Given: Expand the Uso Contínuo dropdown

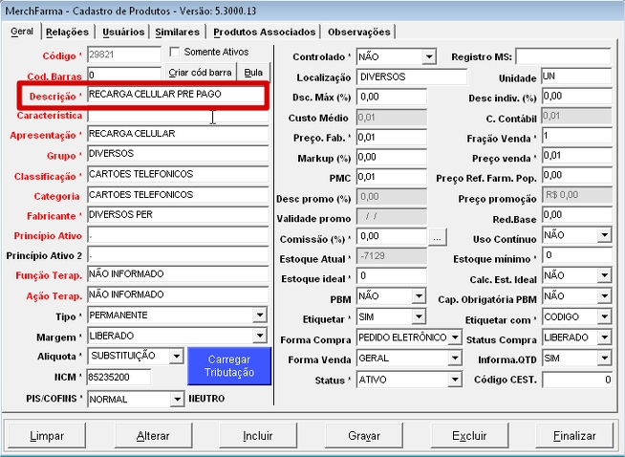Looking at the screenshot, I should pyautogui.click(x=604, y=236).
